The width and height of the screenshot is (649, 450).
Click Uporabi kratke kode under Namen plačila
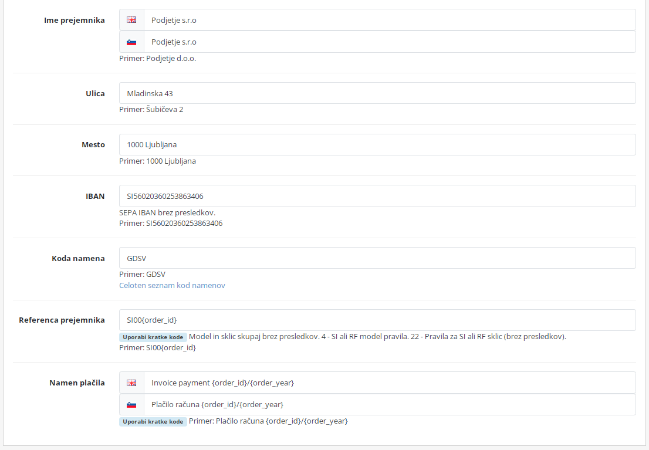153,422
